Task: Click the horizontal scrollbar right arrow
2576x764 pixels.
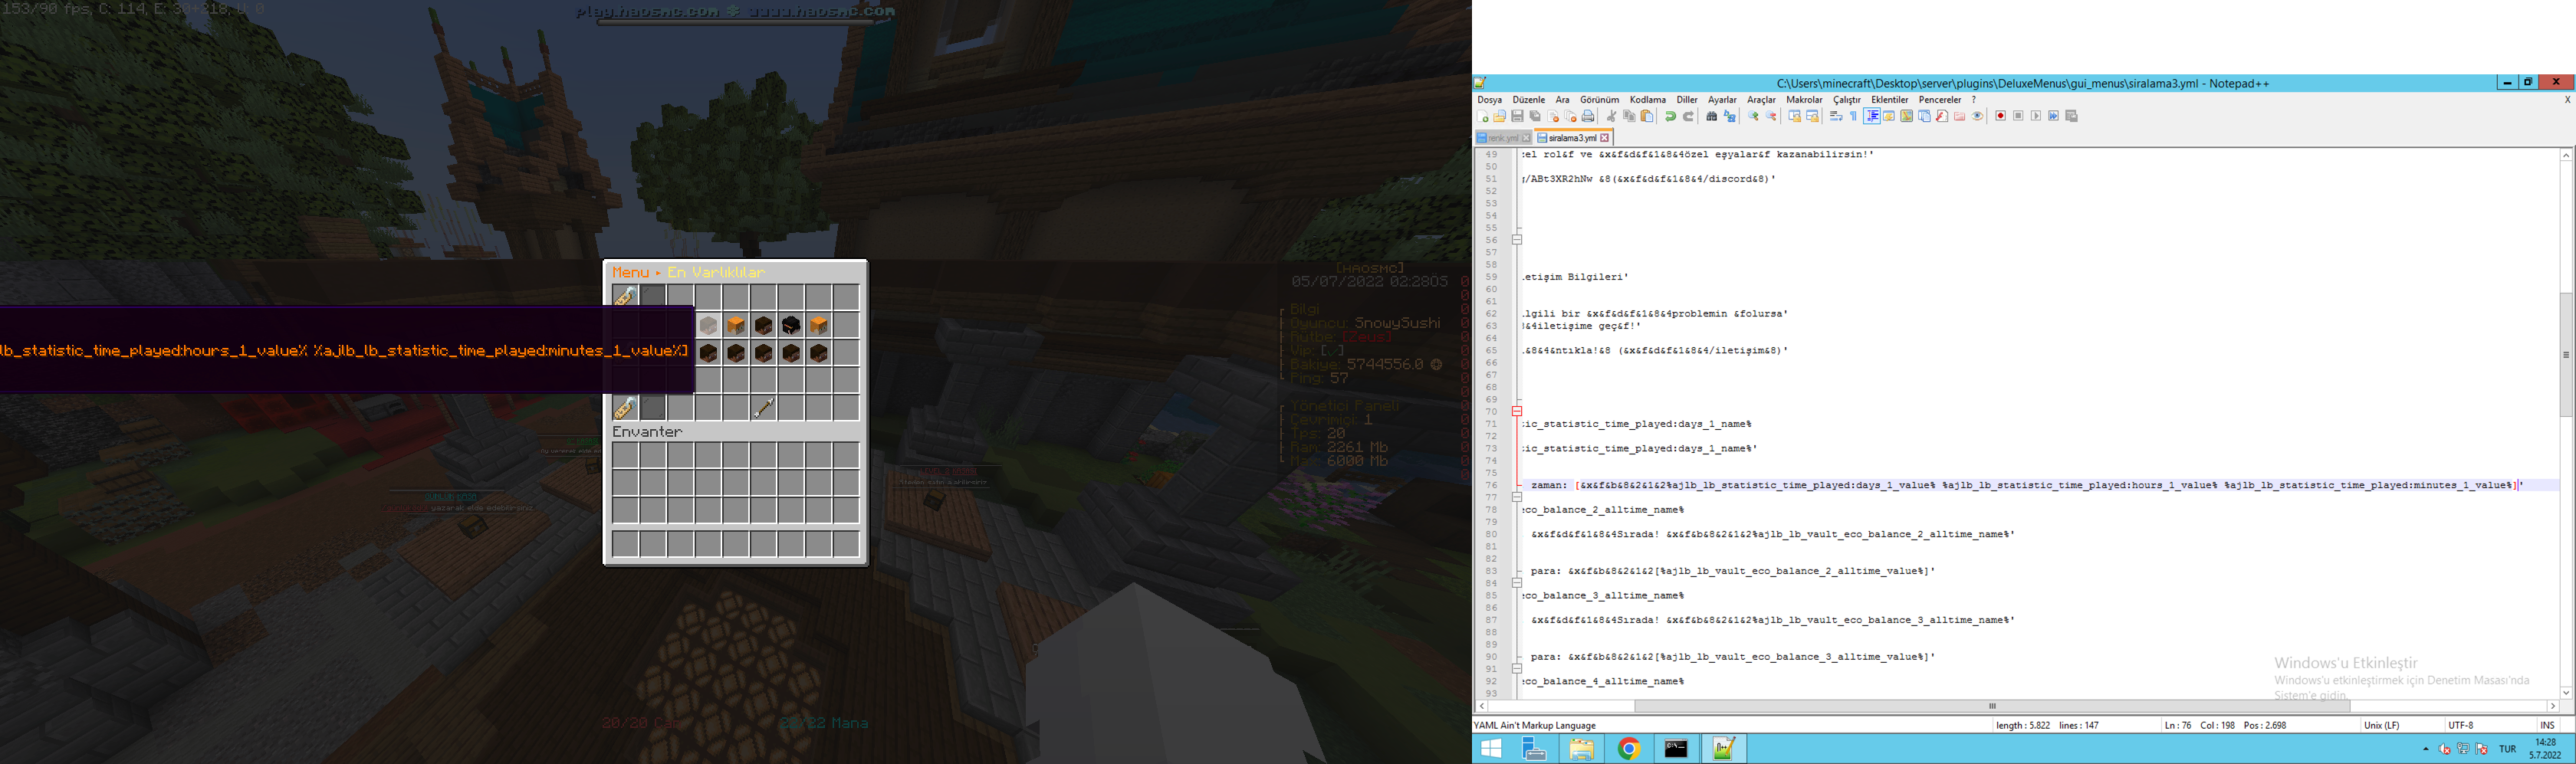Action: [2553, 706]
